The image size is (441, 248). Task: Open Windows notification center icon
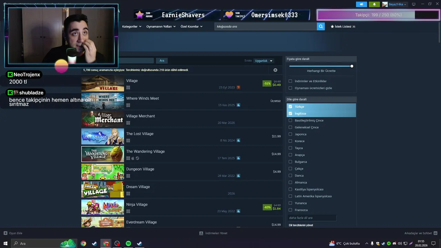pyautogui.click(x=433, y=244)
